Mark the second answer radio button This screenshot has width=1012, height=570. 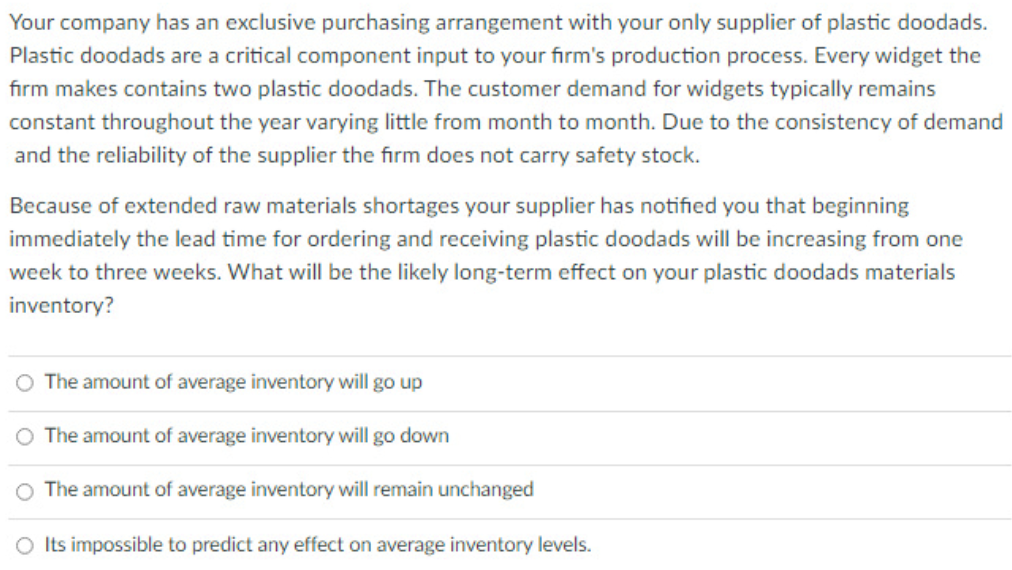[x=25, y=435]
